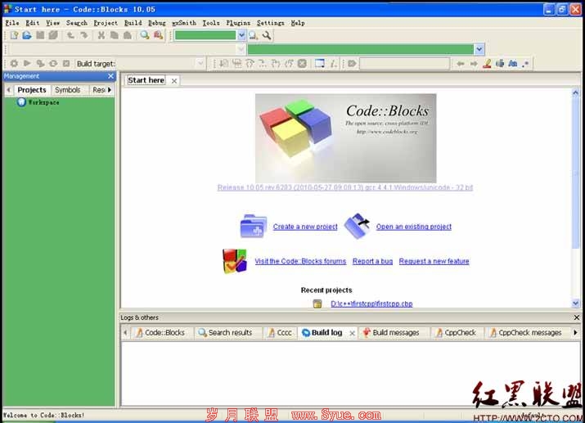Click the Create a new project link
Image resolution: width=585 pixels, height=423 pixels.
click(x=305, y=227)
